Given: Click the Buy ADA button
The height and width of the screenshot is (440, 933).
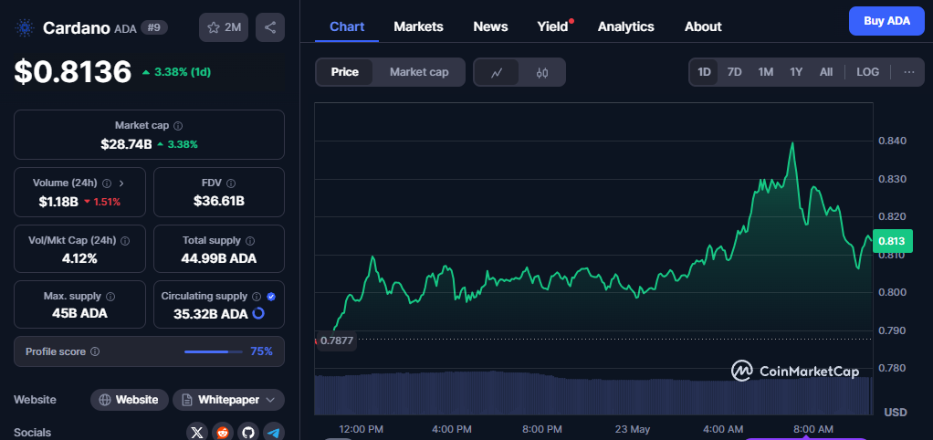Looking at the screenshot, I should pyautogui.click(x=886, y=21).
